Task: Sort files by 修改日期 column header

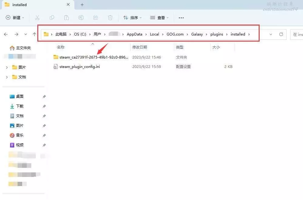Action: click(x=140, y=47)
